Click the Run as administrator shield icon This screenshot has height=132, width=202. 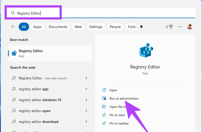click(104, 99)
